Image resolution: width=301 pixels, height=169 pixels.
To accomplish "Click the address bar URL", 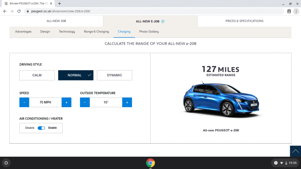I will 61,11.
